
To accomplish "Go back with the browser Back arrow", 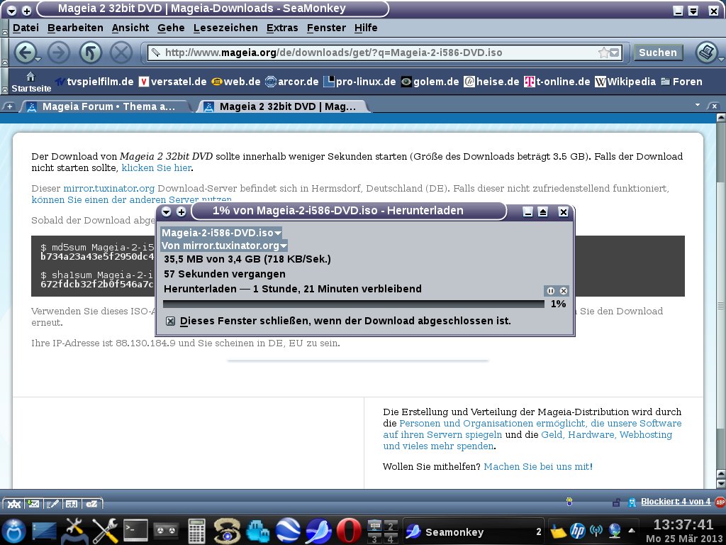I will 25,53.
